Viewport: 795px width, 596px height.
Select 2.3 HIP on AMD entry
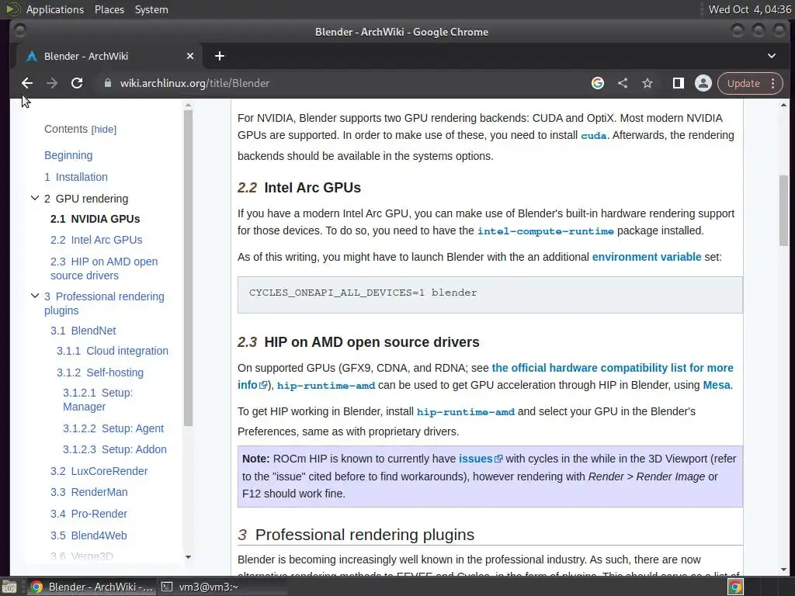pos(104,269)
